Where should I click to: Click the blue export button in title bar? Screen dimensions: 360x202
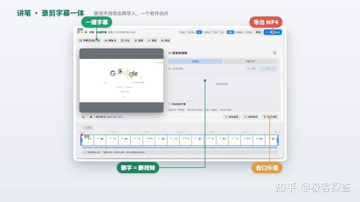273,33
